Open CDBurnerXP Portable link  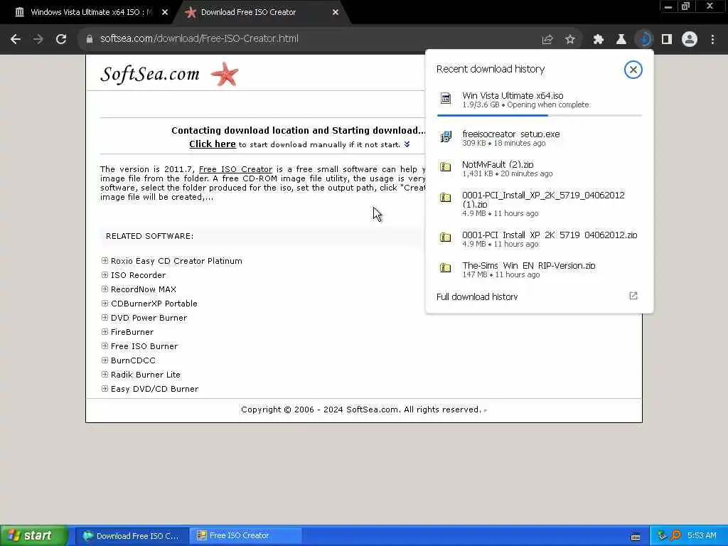[x=154, y=304]
